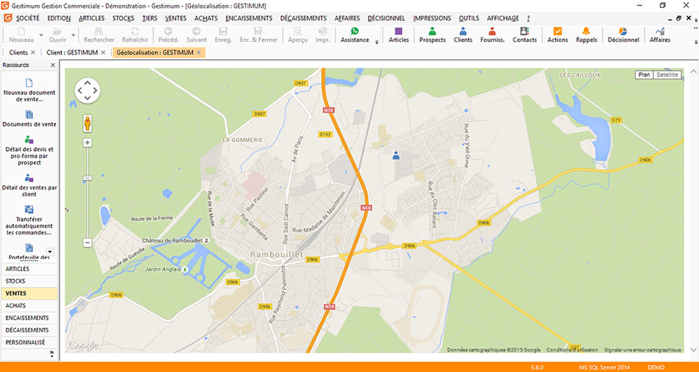Click the map zoom slider handle
The width and height of the screenshot is (699, 372).
pos(87,178)
